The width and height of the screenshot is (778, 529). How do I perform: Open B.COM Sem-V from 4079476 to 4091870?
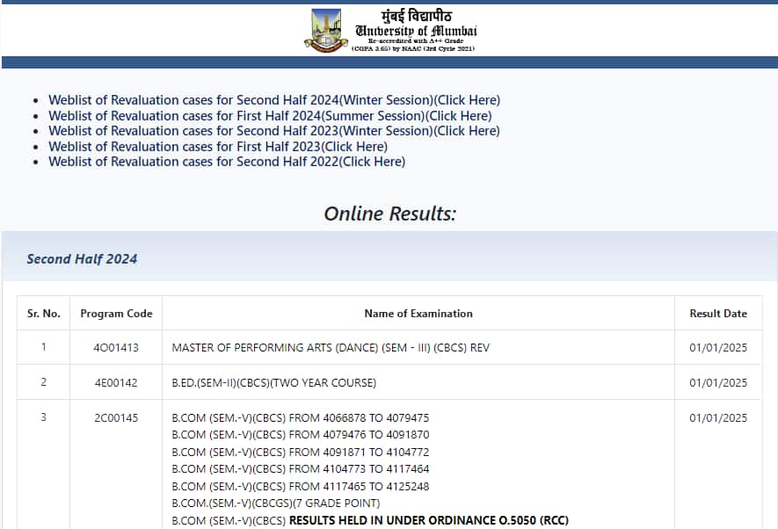(300, 435)
